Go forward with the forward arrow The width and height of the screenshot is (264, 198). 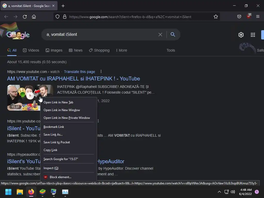pos(15,17)
